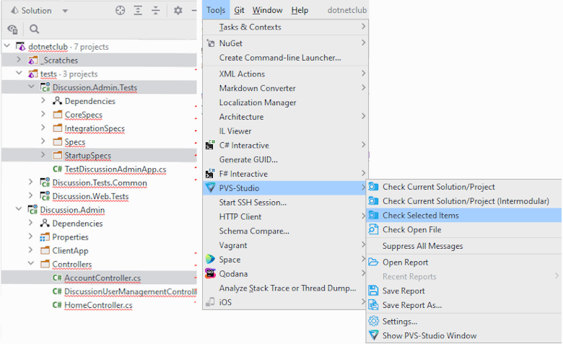Screen dimensions: 563x344
Task: Click the Expand All icon in Solution toolbar
Action: [x=138, y=11]
